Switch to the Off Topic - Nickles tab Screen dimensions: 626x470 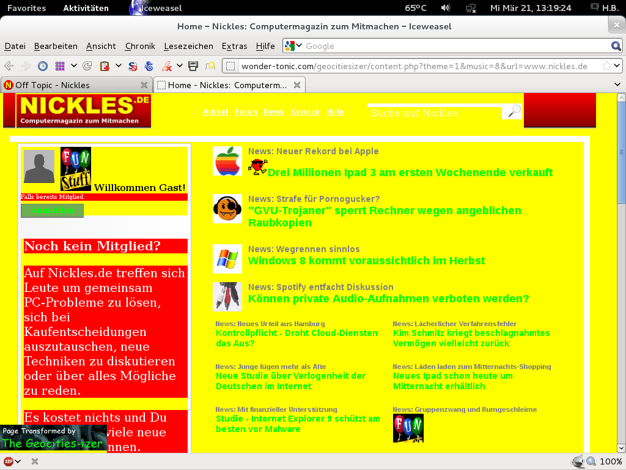pos(76,85)
